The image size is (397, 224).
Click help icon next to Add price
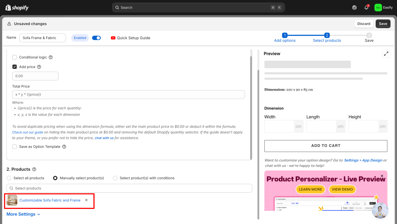[x=39, y=67]
